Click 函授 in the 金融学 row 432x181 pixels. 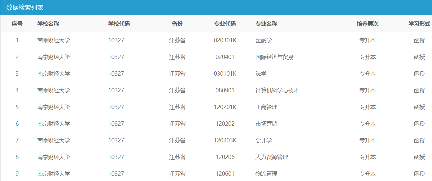419,40
